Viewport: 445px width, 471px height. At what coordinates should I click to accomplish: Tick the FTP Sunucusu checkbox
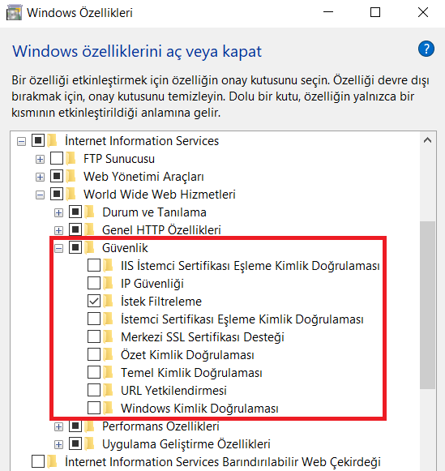[x=57, y=158]
